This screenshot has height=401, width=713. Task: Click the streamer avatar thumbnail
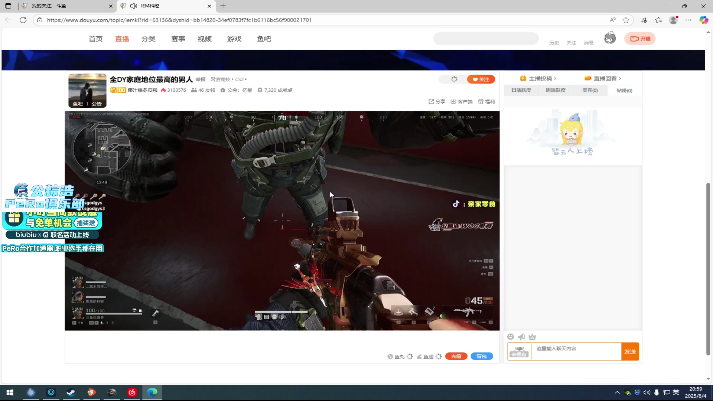pos(87,90)
